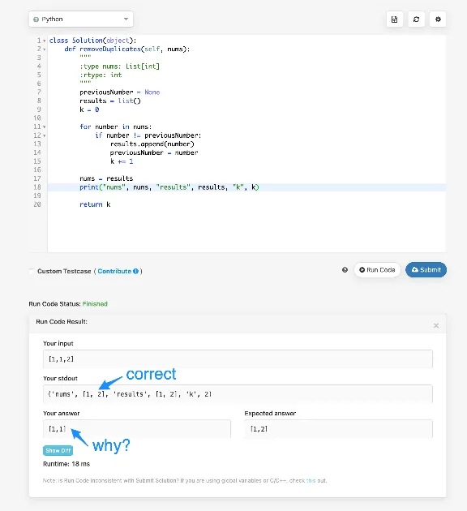
Task: Click the save code icon in the editor toolbar
Action: [394, 19]
